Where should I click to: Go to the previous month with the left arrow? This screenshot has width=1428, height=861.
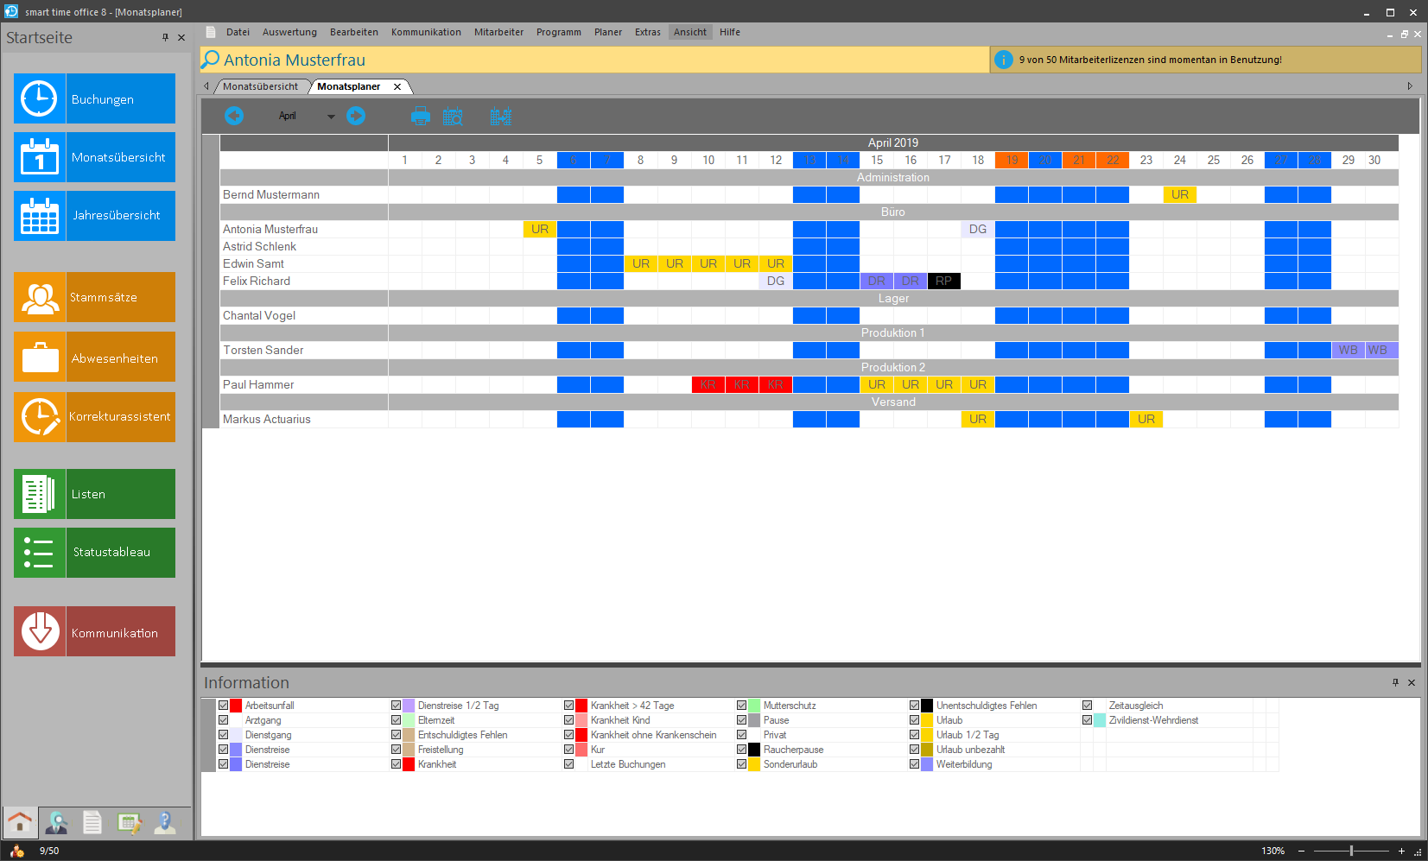point(233,116)
